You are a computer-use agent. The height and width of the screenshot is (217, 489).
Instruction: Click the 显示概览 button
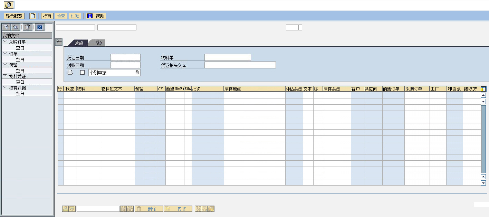click(14, 16)
